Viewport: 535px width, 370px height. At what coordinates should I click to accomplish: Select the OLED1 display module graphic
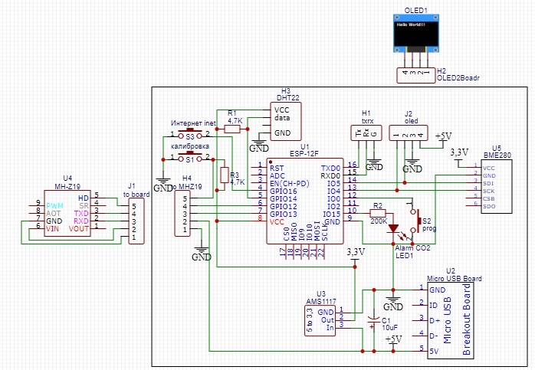tap(415, 33)
